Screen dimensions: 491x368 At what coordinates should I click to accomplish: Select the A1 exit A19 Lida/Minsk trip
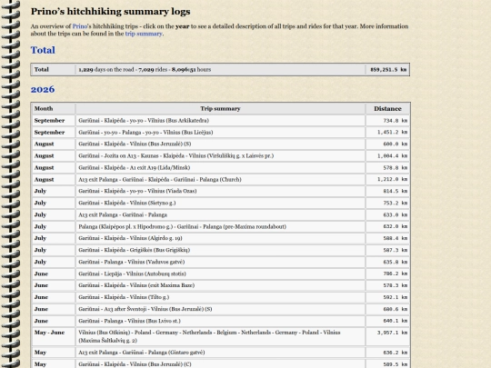220,168
